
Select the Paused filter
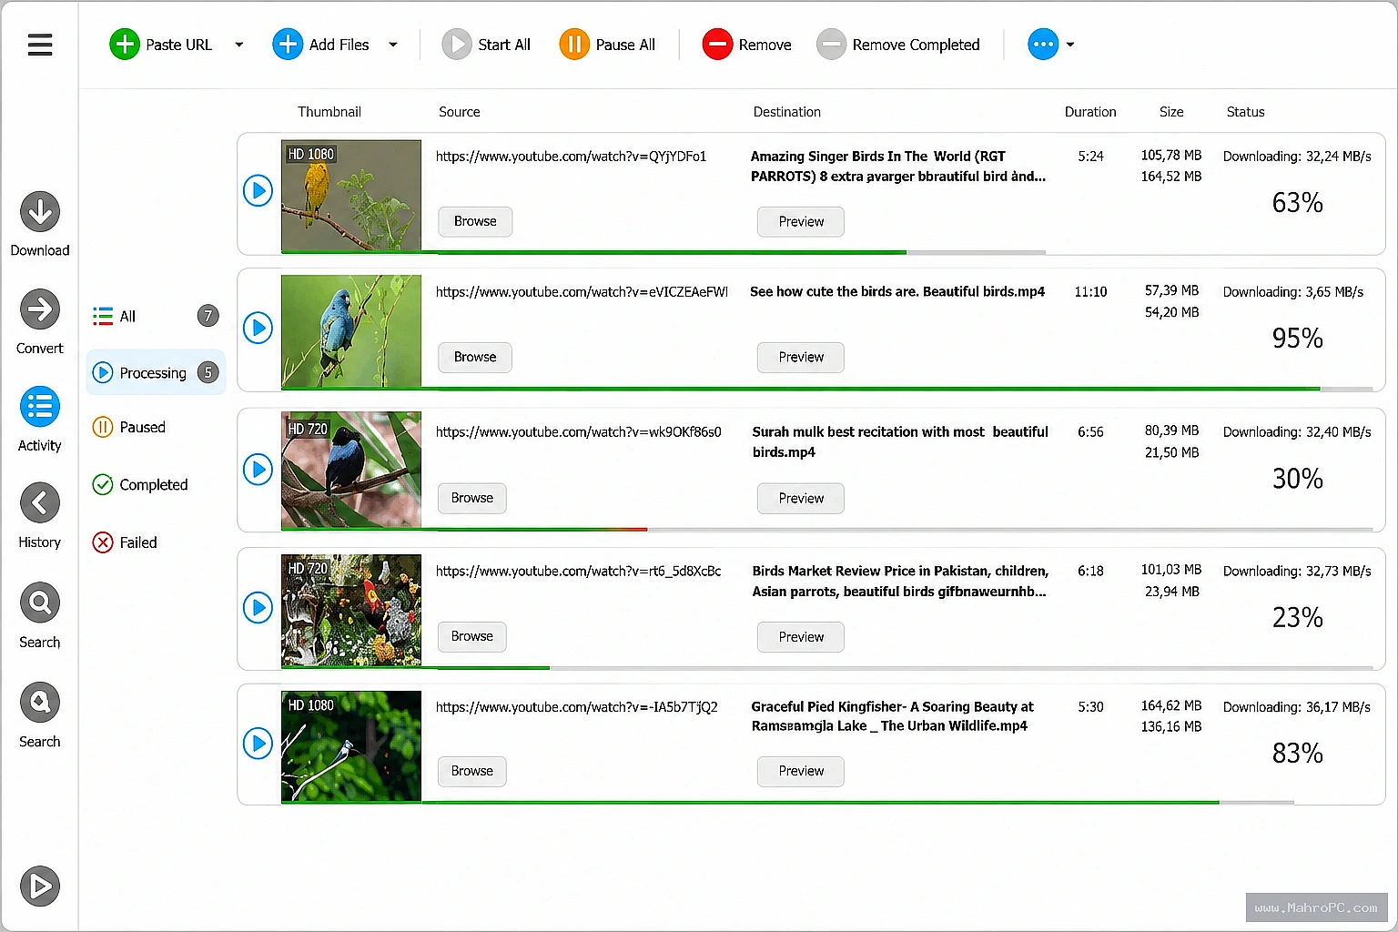(x=129, y=427)
